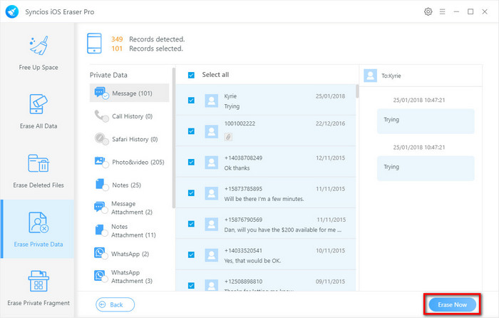The width and height of the screenshot is (499, 318).
Task: Click avatar for +14038708249 message
Action: coord(211,163)
